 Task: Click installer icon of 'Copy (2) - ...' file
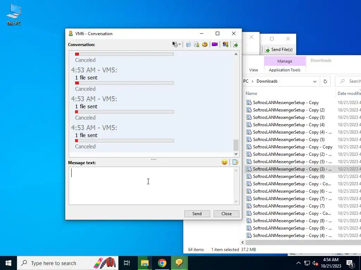pos(249,154)
